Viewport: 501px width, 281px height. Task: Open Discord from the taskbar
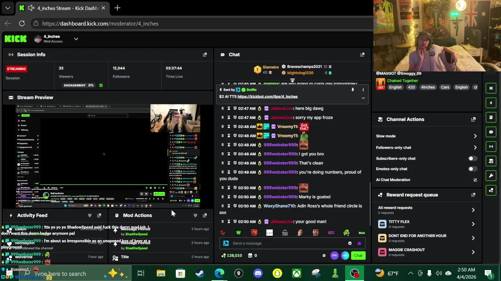258,273
